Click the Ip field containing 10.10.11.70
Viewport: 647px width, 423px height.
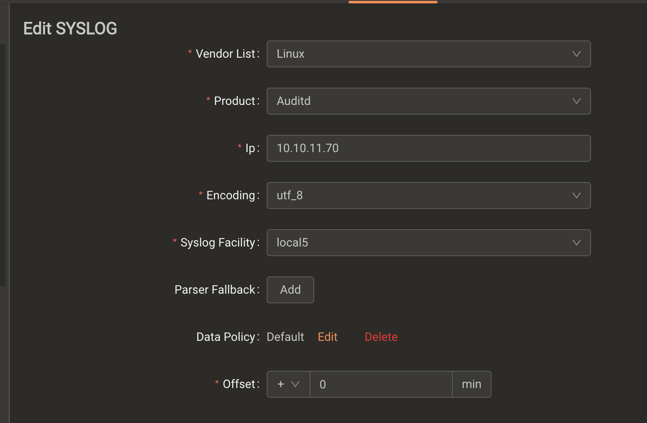click(x=428, y=148)
